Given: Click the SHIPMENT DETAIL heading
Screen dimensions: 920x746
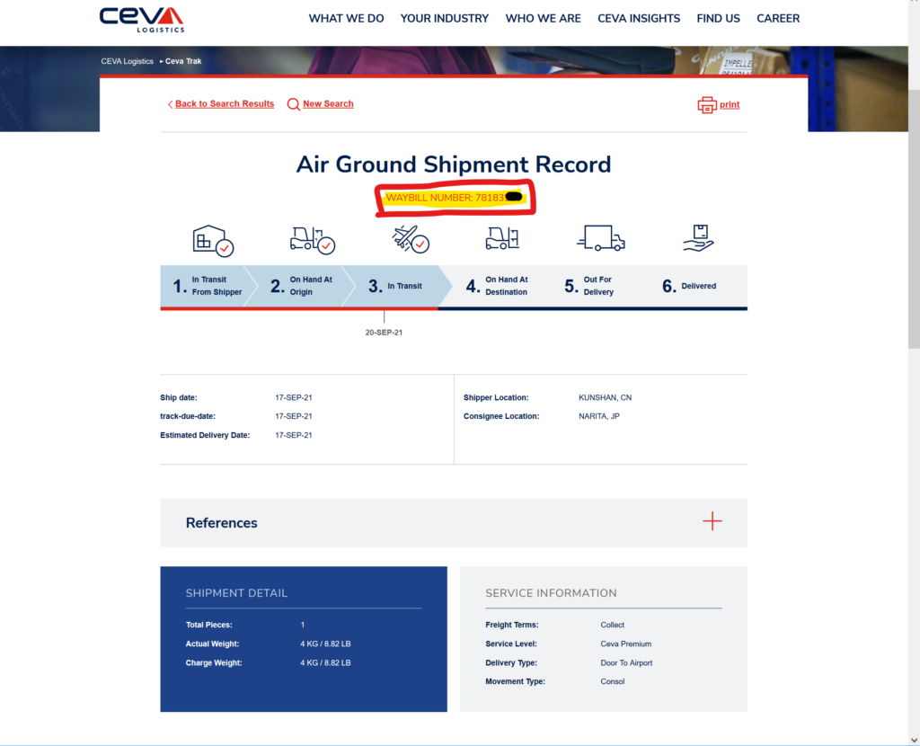Looking at the screenshot, I should click(x=236, y=593).
